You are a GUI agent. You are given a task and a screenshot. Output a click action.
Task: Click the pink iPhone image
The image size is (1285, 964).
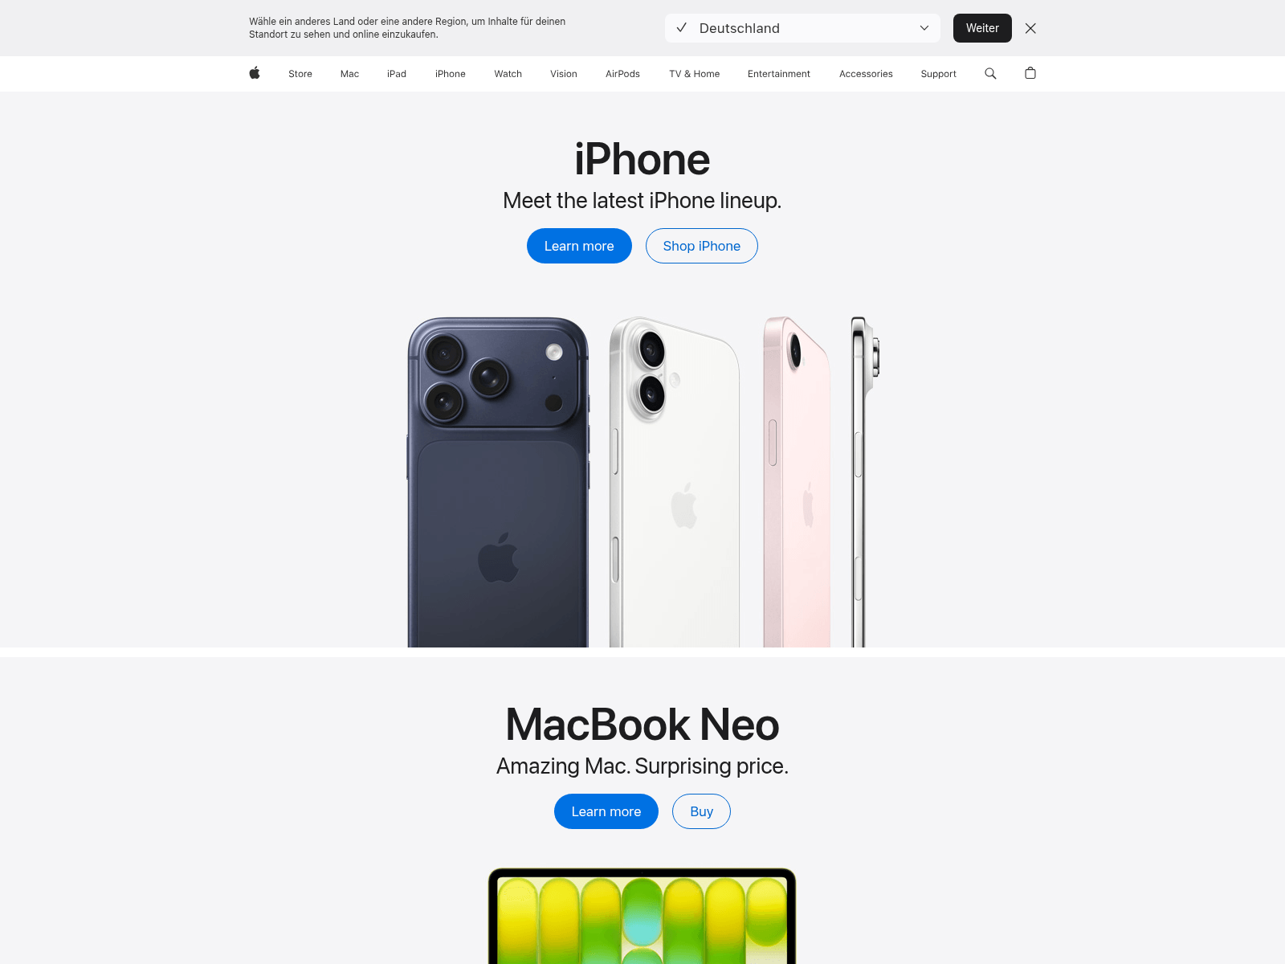tap(797, 482)
